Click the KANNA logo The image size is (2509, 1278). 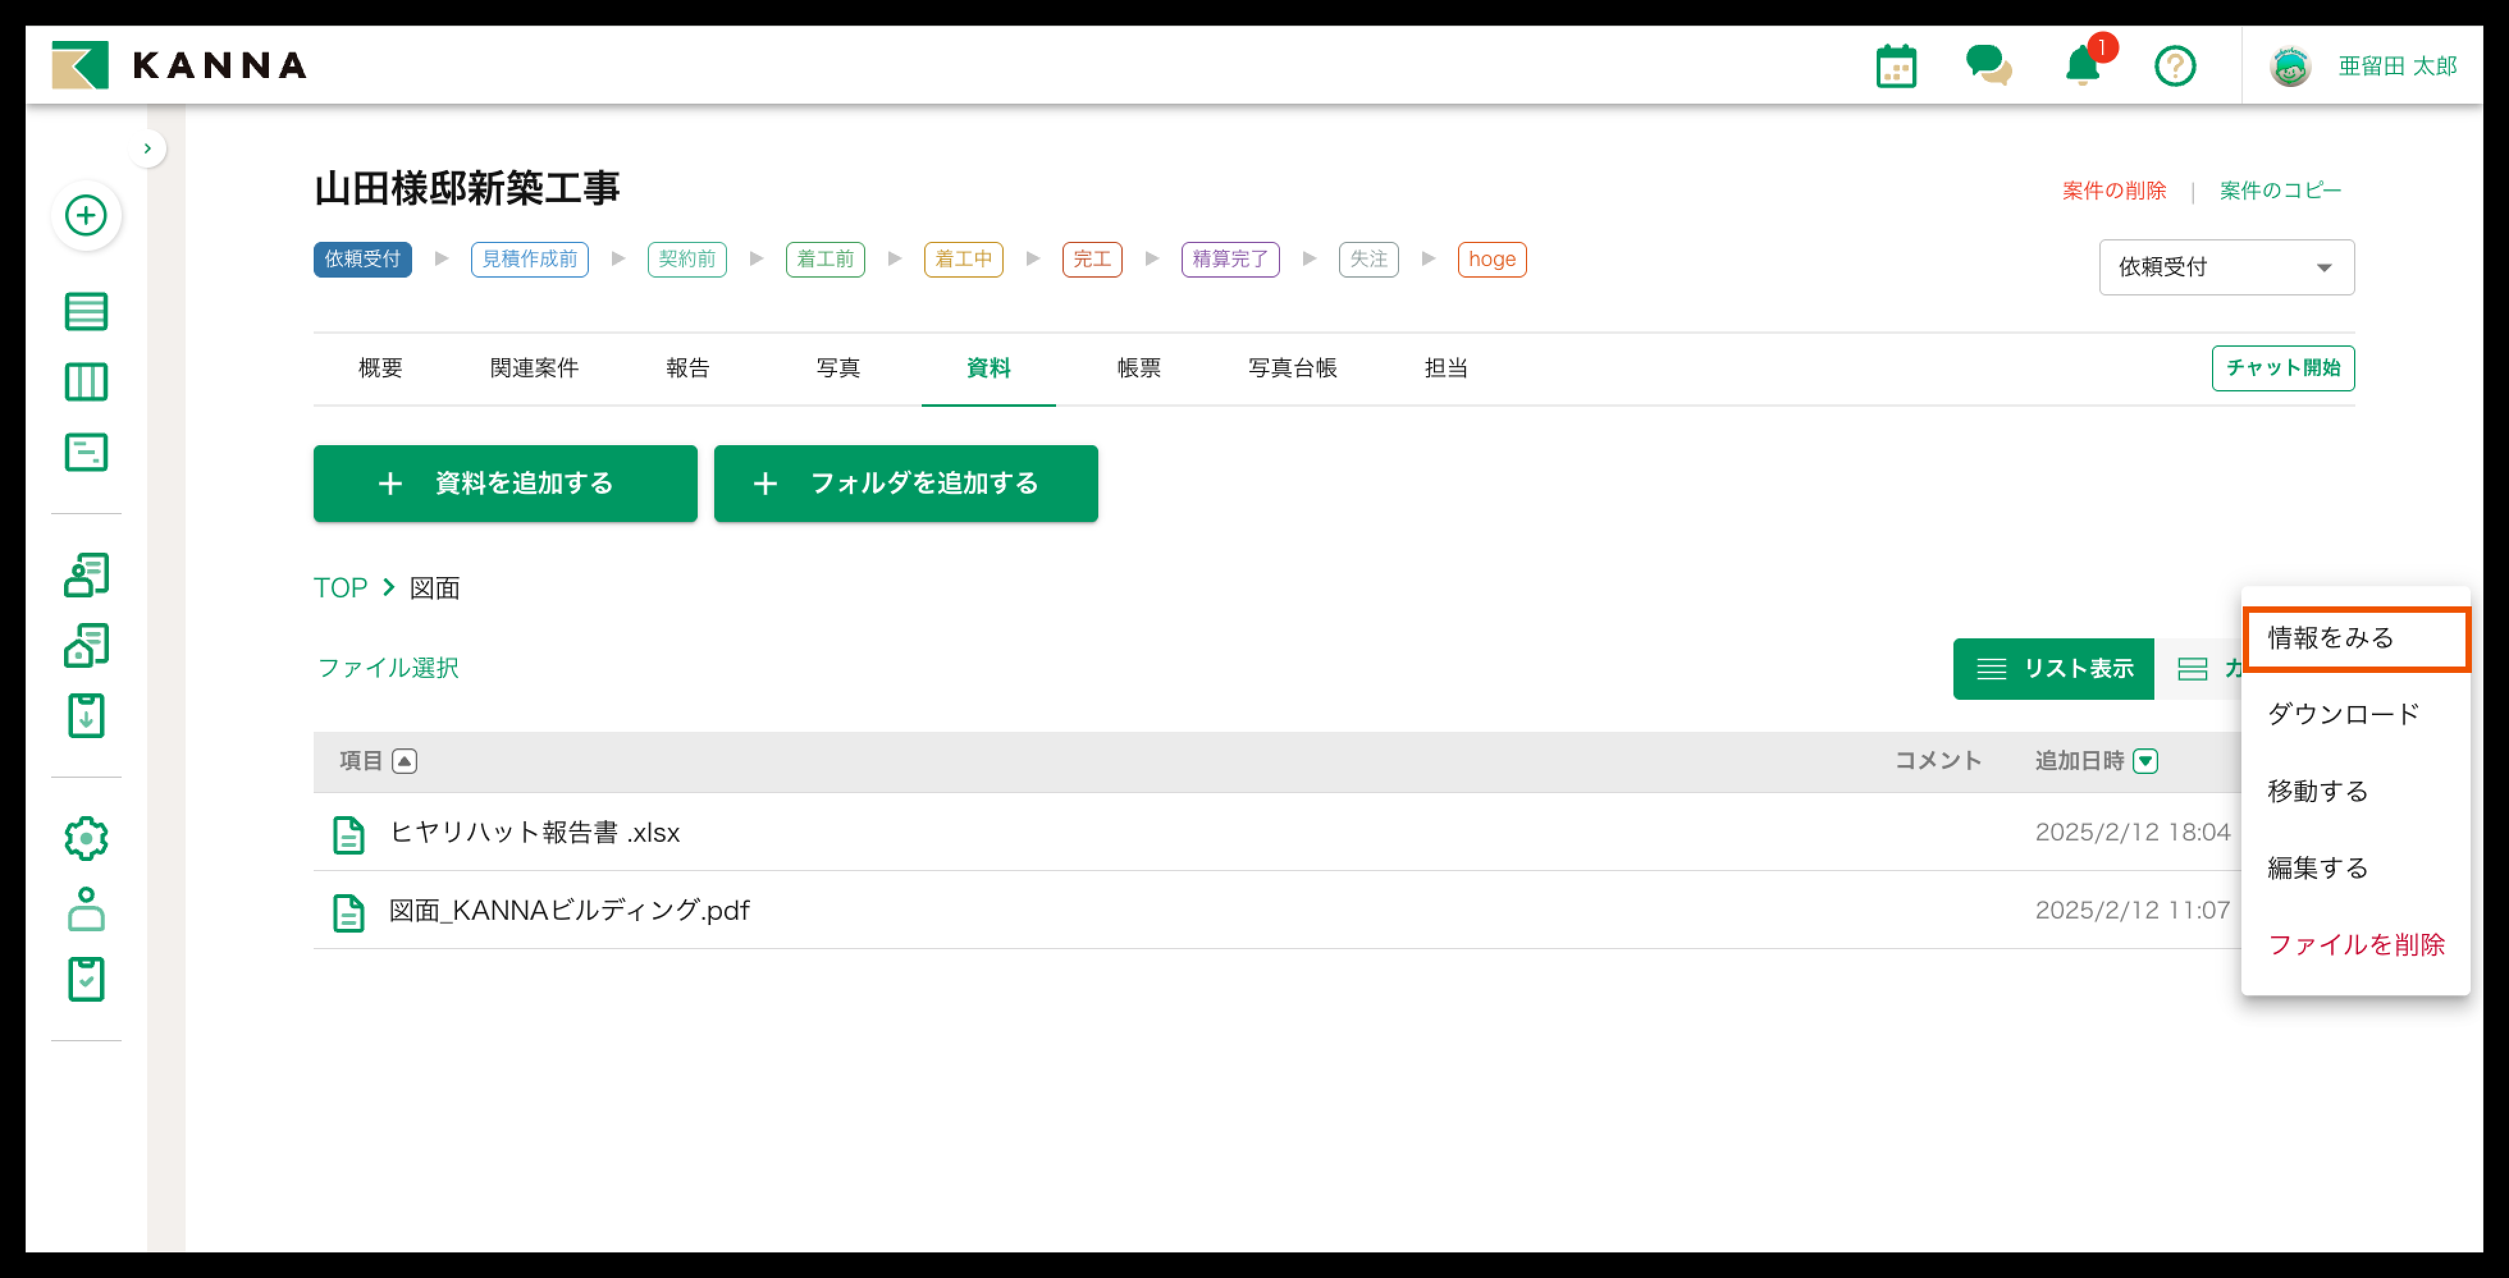(179, 65)
